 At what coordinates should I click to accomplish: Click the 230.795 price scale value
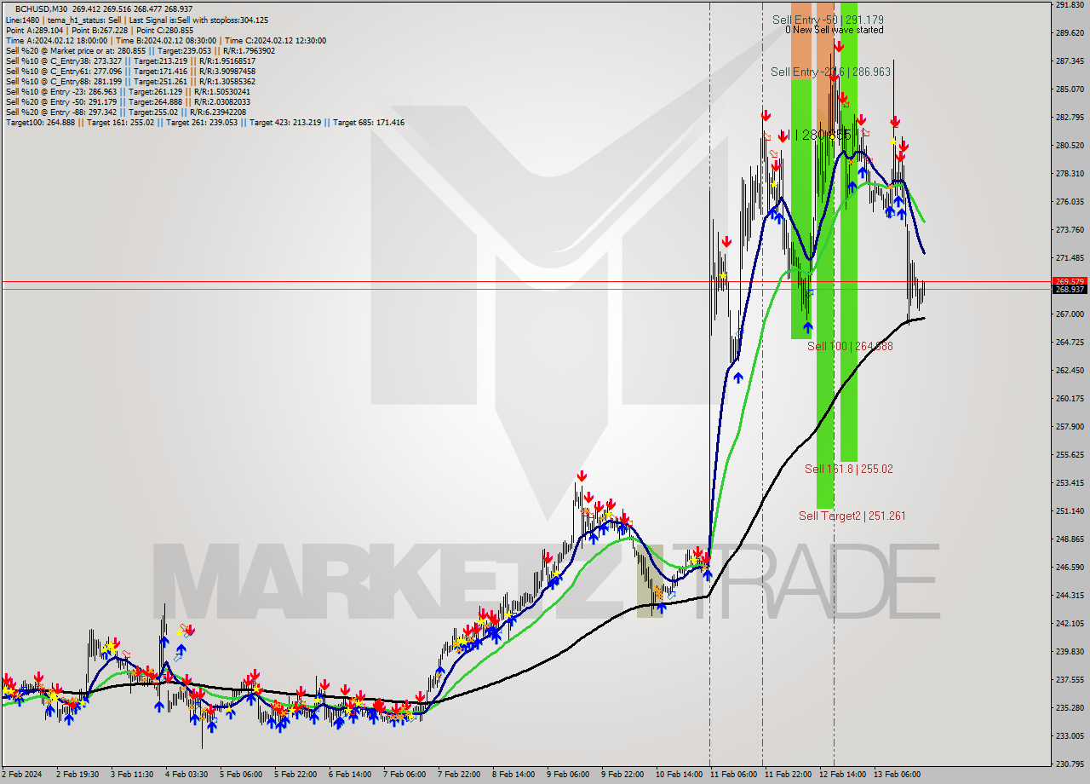[x=1070, y=764]
